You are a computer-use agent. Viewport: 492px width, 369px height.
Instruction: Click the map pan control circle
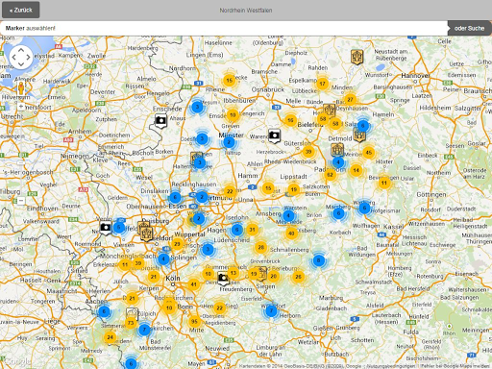21,58
